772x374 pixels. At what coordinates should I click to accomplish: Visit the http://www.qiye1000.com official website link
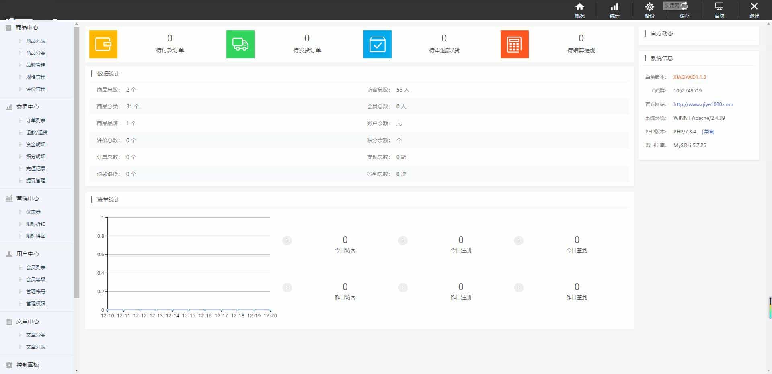[703, 104]
